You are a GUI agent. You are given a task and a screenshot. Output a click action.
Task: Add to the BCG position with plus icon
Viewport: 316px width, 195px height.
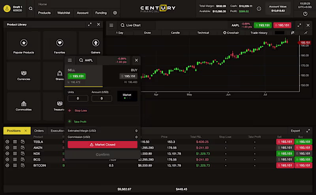[8, 159]
